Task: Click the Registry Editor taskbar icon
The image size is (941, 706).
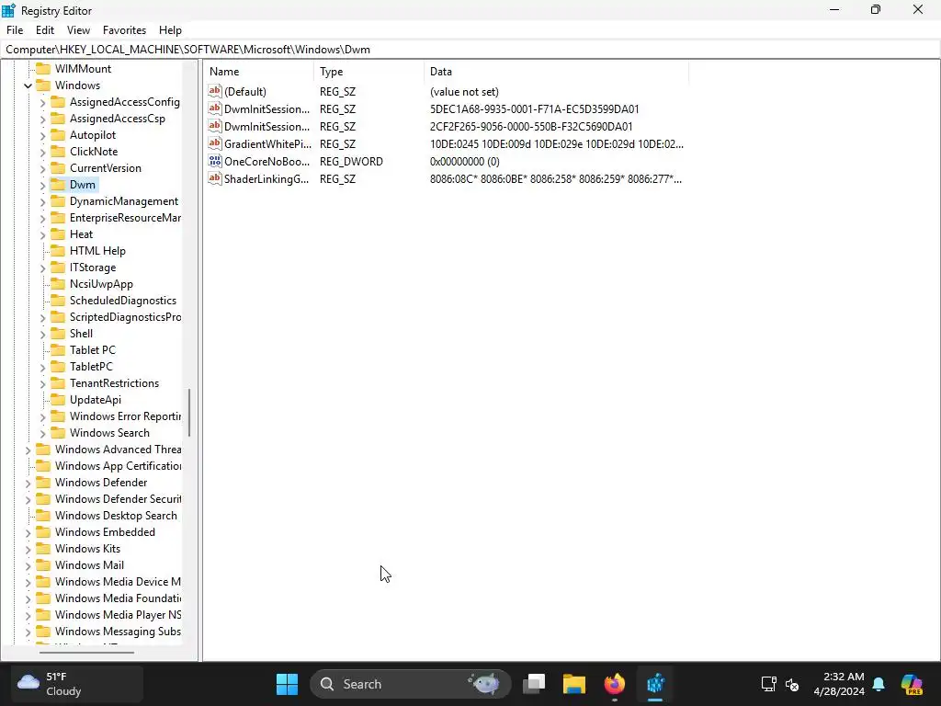Action: pos(654,684)
